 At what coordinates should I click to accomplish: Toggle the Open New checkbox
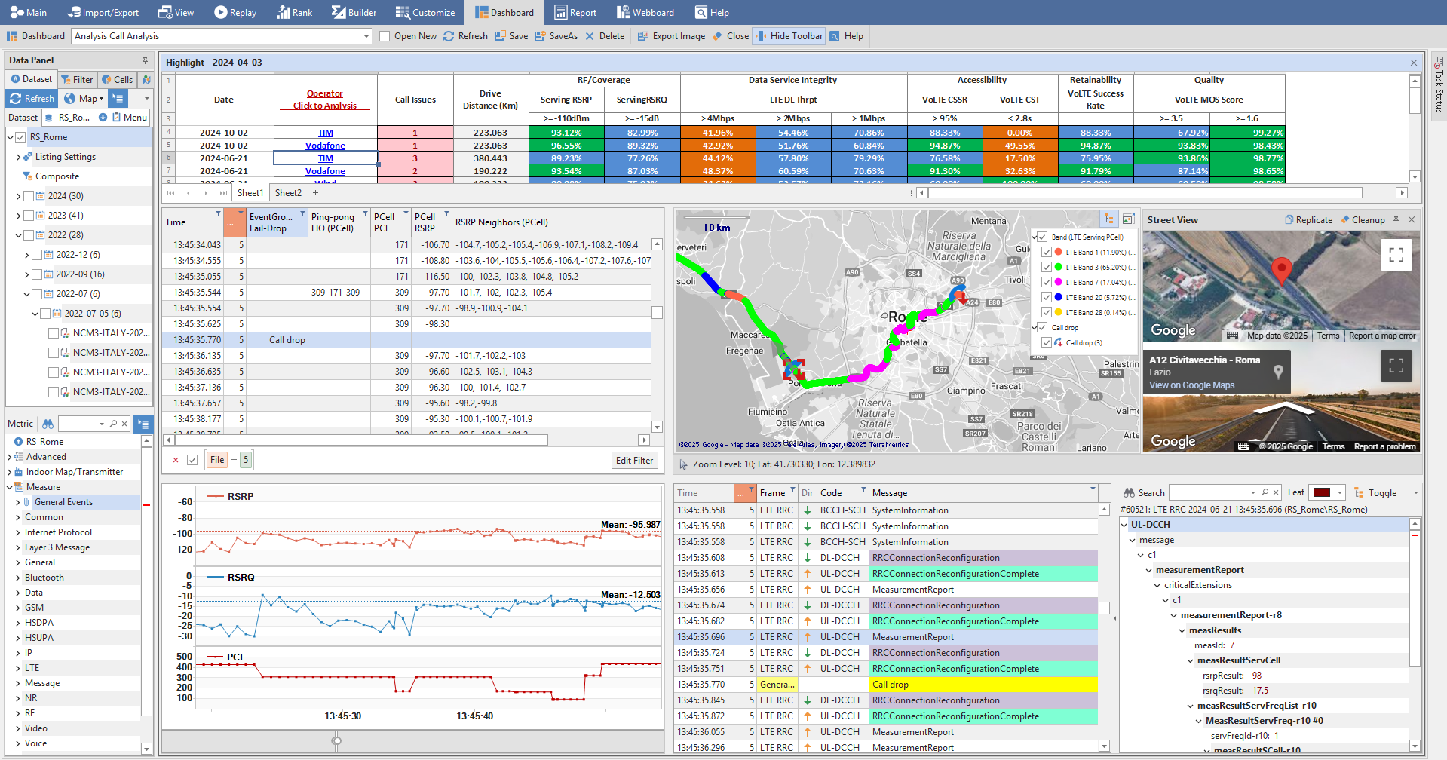385,36
